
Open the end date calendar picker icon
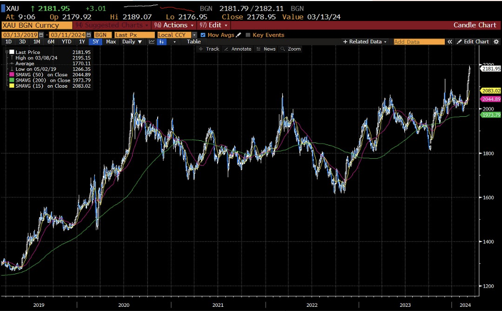89,35
